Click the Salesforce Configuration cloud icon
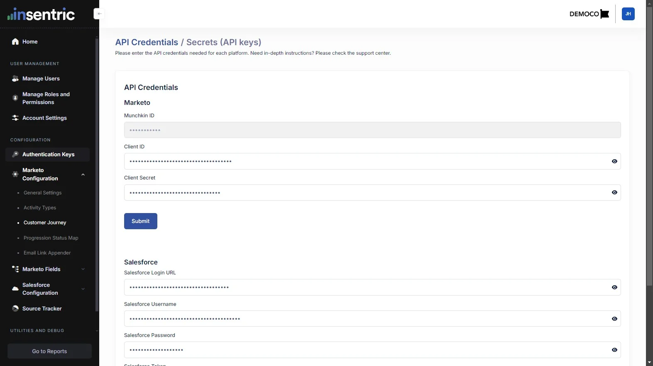This screenshot has height=366, width=653. pyautogui.click(x=15, y=289)
